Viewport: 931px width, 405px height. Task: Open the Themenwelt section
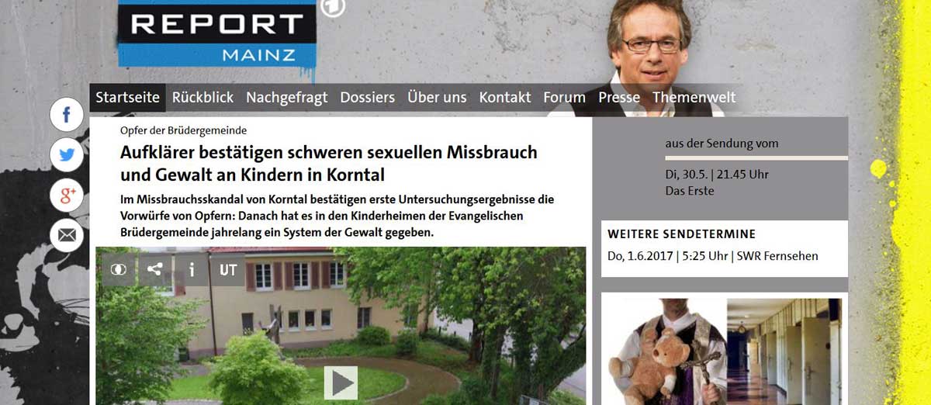pyautogui.click(x=694, y=98)
